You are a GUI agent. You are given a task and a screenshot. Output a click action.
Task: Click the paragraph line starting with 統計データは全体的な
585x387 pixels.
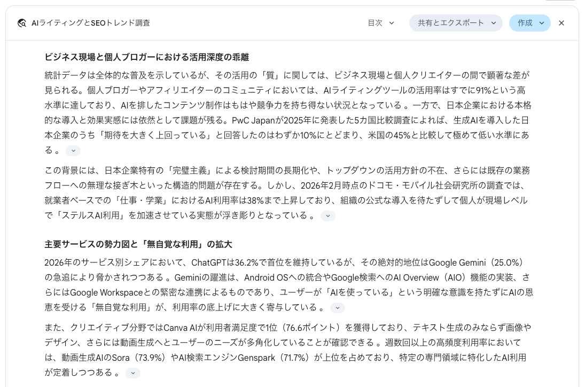coord(287,75)
